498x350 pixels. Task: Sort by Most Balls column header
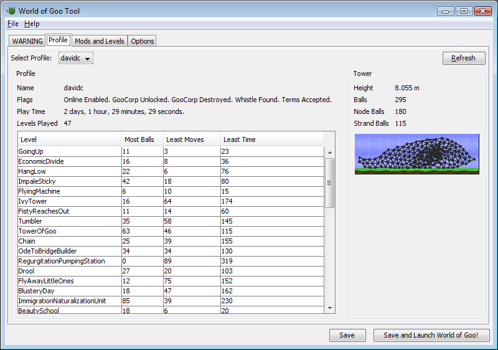142,140
